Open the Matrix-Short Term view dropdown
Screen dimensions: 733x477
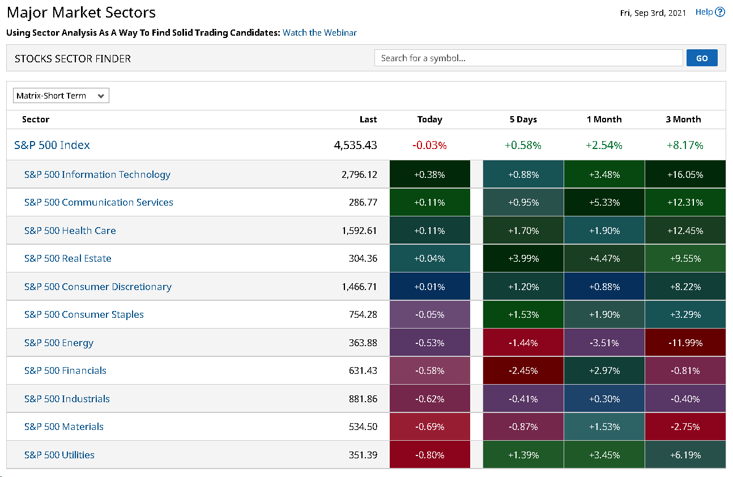tap(61, 96)
